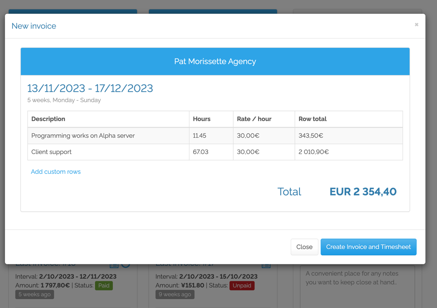437x308 pixels.
Task: Click the 5 weeks ago timestamp label
Action: coord(34,294)
